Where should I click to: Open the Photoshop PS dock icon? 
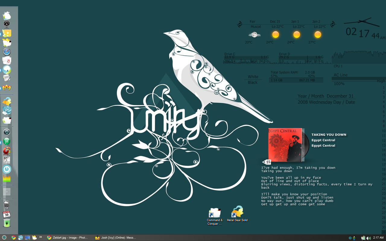[x=7, y=111]
